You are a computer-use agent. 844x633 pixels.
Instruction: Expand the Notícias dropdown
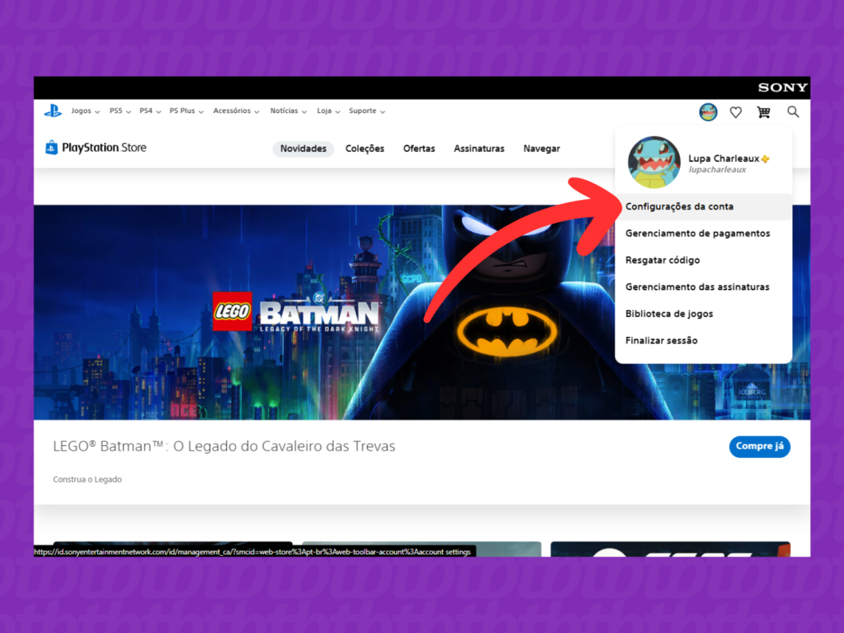(x=288, y=111)
